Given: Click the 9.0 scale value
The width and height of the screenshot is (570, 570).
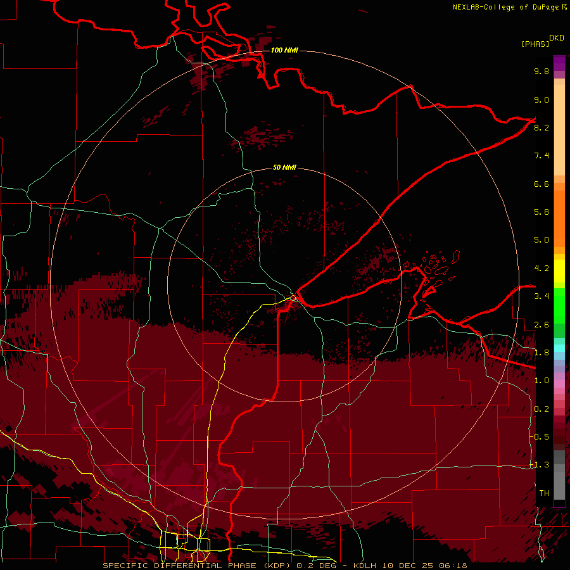Looking at the screenshot, I should pos(541,99).
